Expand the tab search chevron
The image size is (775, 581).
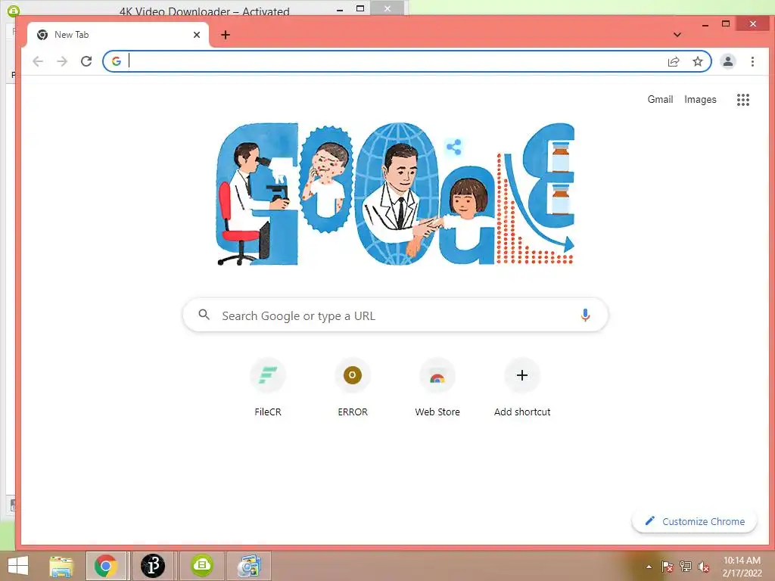[677, 35]
